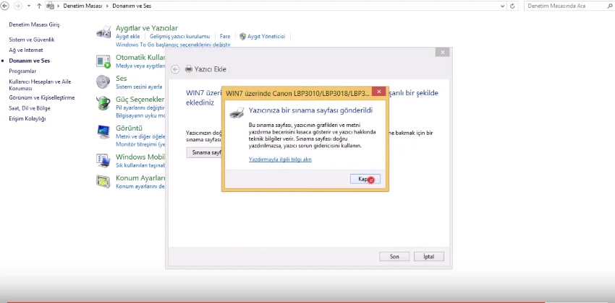
Task: Open Sistem ve Güvenlik in sidebar
Action: click(31, 40)
